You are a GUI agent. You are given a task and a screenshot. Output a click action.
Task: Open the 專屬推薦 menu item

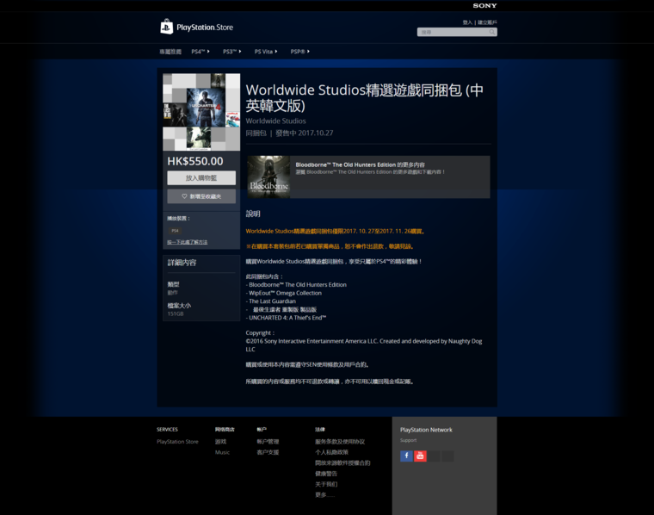[x=170, y=52]
